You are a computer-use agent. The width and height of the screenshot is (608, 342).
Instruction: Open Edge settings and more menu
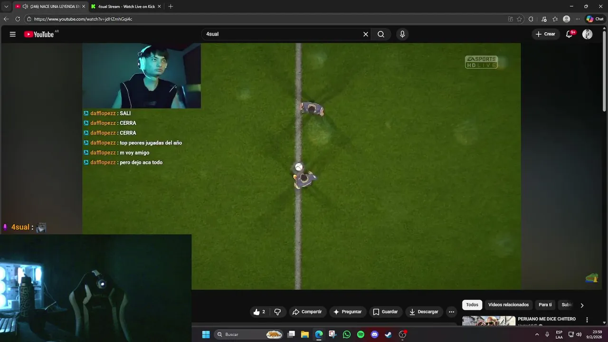tap(578, 19)
